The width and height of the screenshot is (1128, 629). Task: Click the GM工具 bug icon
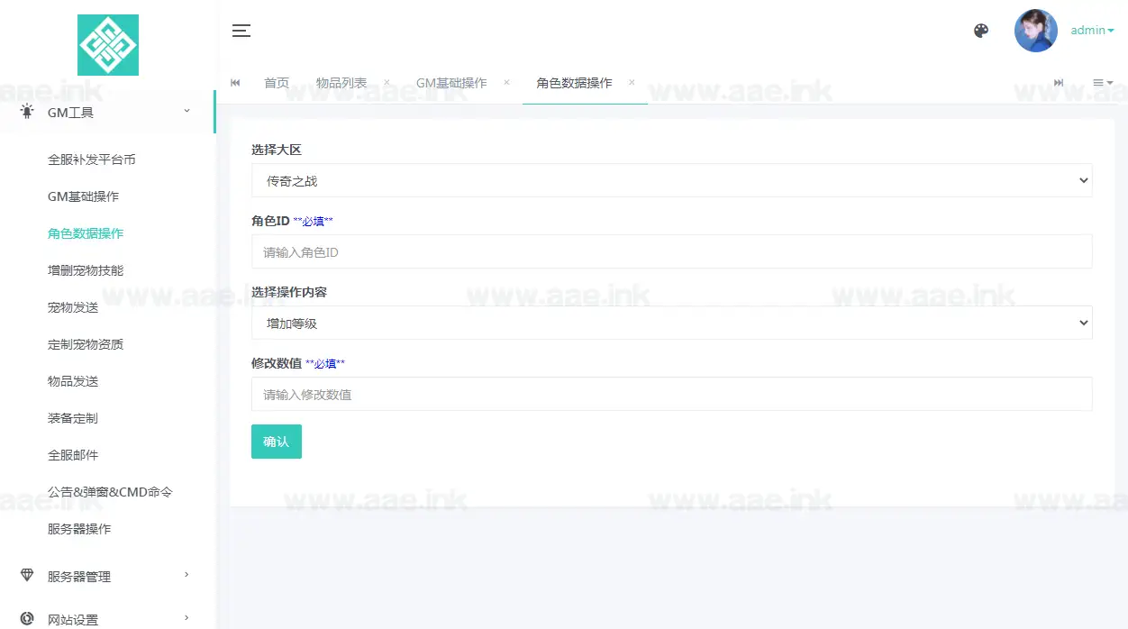[x=27, y=112]
